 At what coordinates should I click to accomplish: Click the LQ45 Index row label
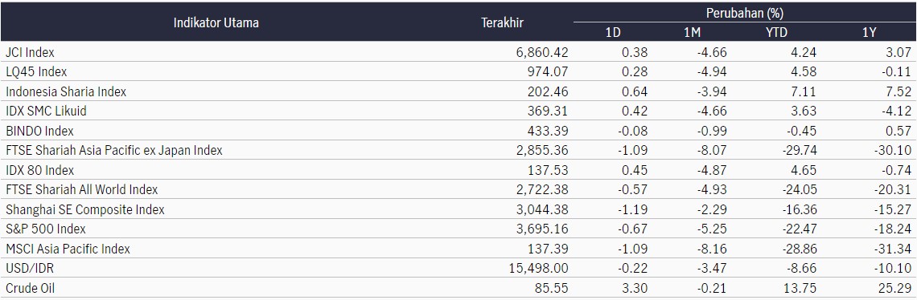36,71
